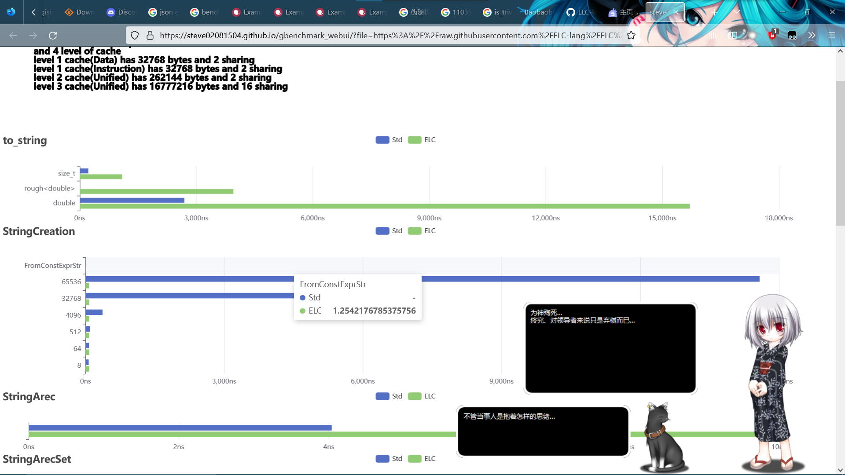The height and width of the screenshot is (475, 845).
Task: Click the tracking protection shield icon
Action: (135, 36)
